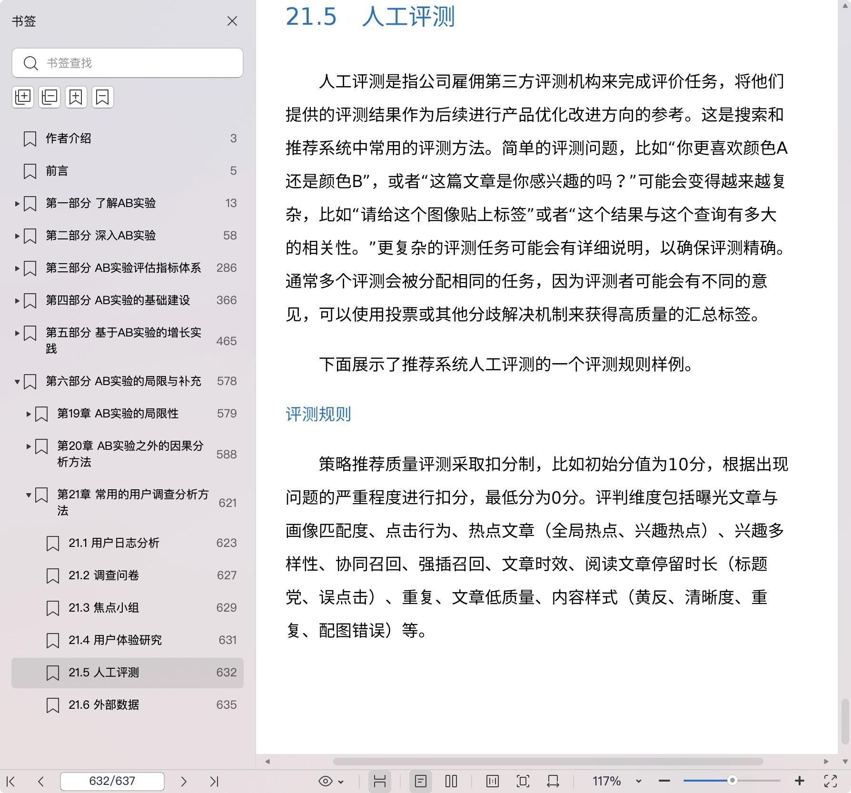Enter full screen mode
The width and height of the screenshot is (851, 793).
[831, 781]
